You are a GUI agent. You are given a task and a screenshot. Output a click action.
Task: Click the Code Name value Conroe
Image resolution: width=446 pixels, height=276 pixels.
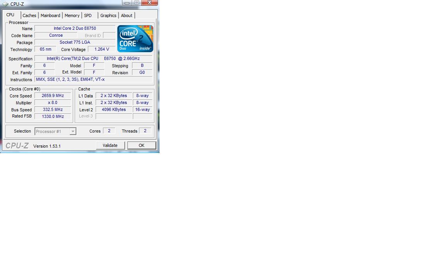tap(56, 35)
